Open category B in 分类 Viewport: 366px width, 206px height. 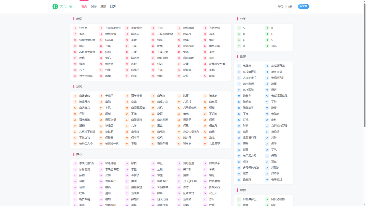point(272,28)
